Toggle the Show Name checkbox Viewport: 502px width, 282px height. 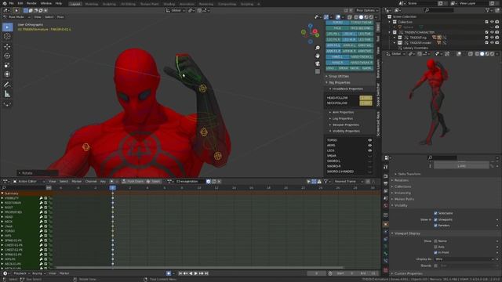click(435, 241)
